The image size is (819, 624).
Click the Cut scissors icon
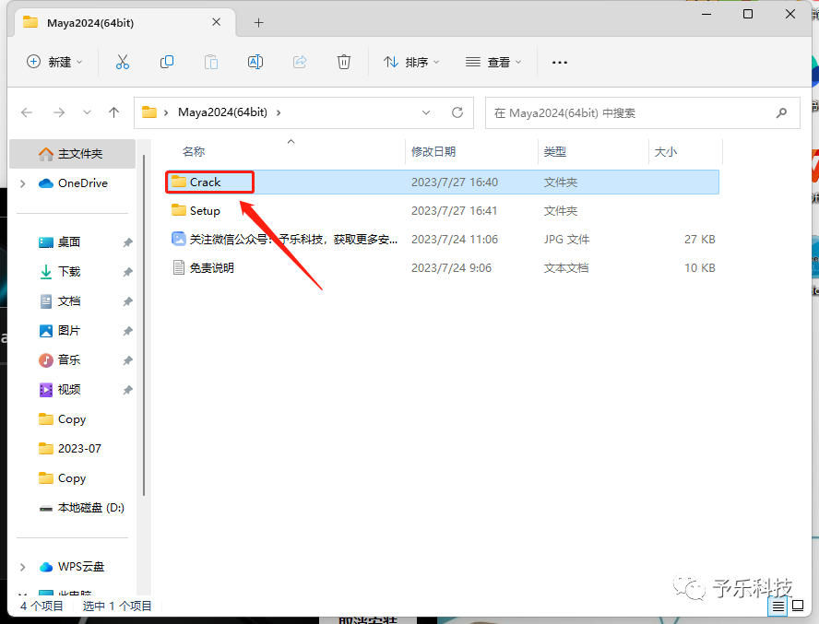(123, 62)
